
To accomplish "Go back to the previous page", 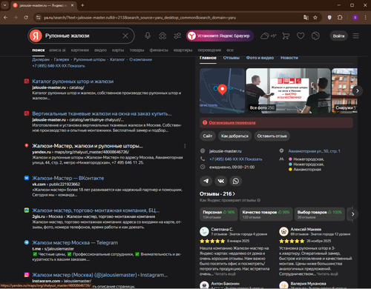I will click(5, 18).
